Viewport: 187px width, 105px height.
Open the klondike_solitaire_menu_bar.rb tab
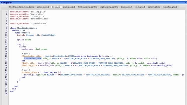pos(22,7)
